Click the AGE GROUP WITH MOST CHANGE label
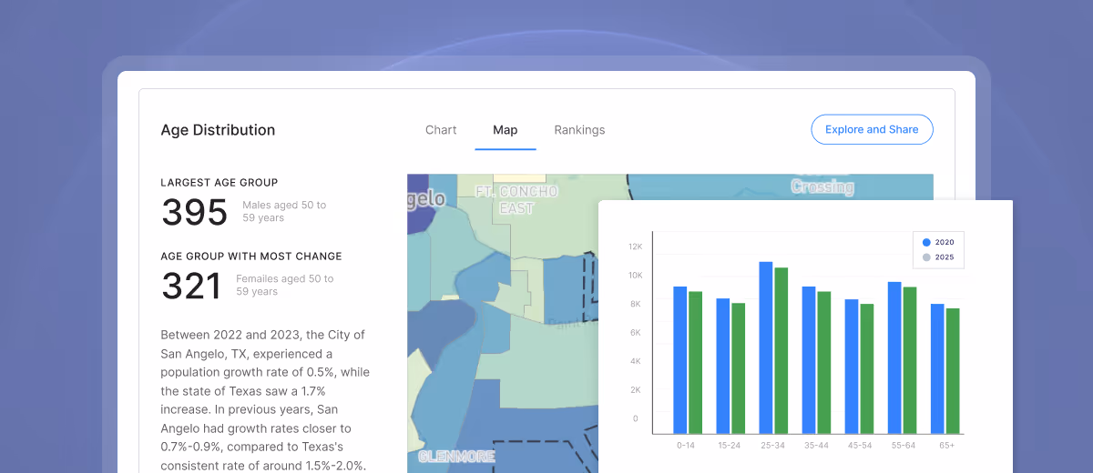The height and width of the screenshot is (473, 1093). click(251, 257)
